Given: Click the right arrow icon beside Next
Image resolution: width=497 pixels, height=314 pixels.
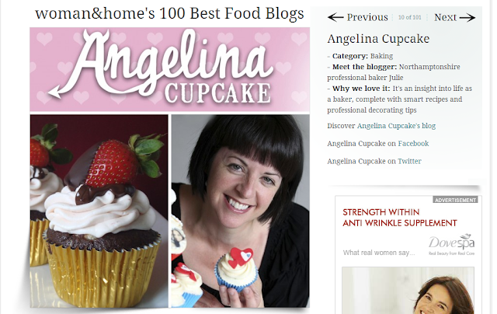Looking at the screenshot, I should [467, 18].
